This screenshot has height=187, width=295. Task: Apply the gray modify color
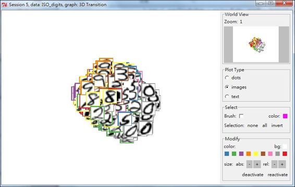pyautogui.click(x=277, y=154)
